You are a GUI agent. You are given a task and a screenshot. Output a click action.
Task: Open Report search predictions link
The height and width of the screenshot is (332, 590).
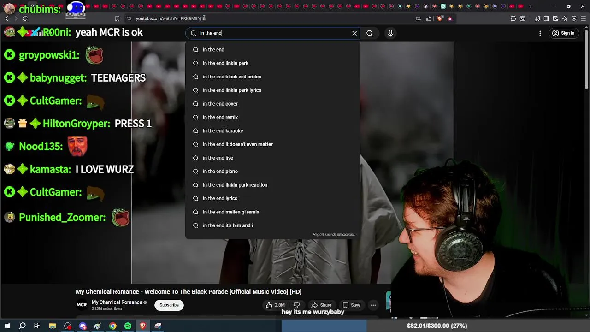[334, 235]
